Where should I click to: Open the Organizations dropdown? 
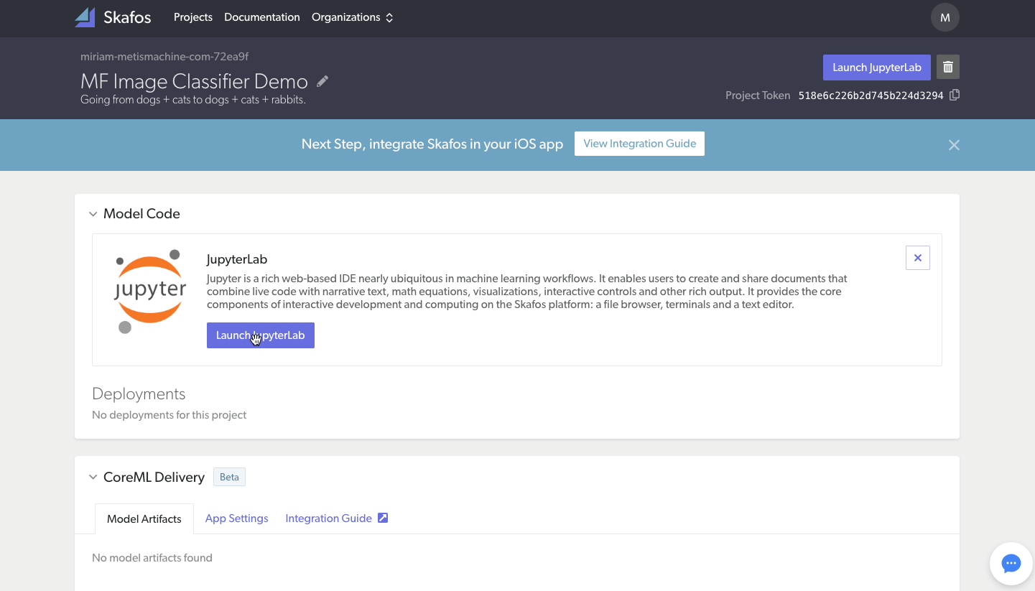(352, 17)
